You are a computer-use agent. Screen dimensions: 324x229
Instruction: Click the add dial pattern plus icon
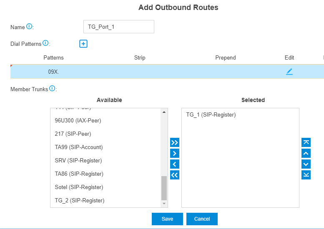(83, 44)
